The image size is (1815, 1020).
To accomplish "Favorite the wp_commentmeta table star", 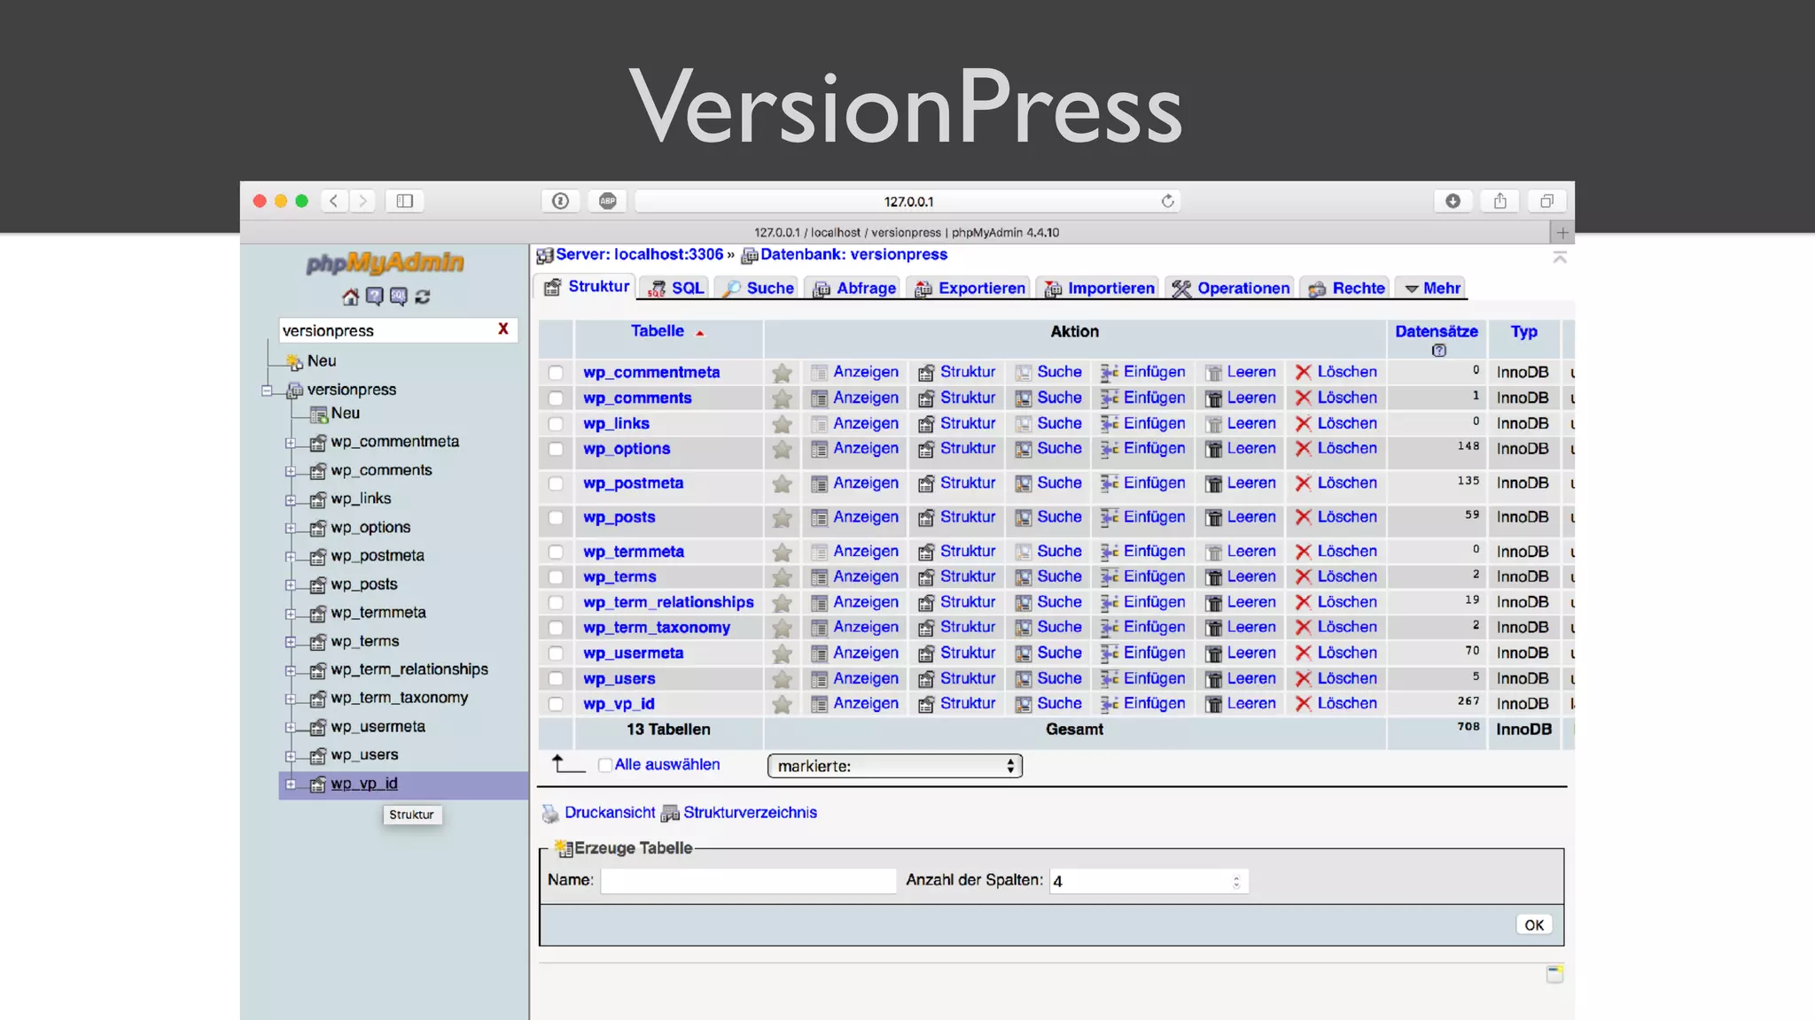I will tap(782, 373).
